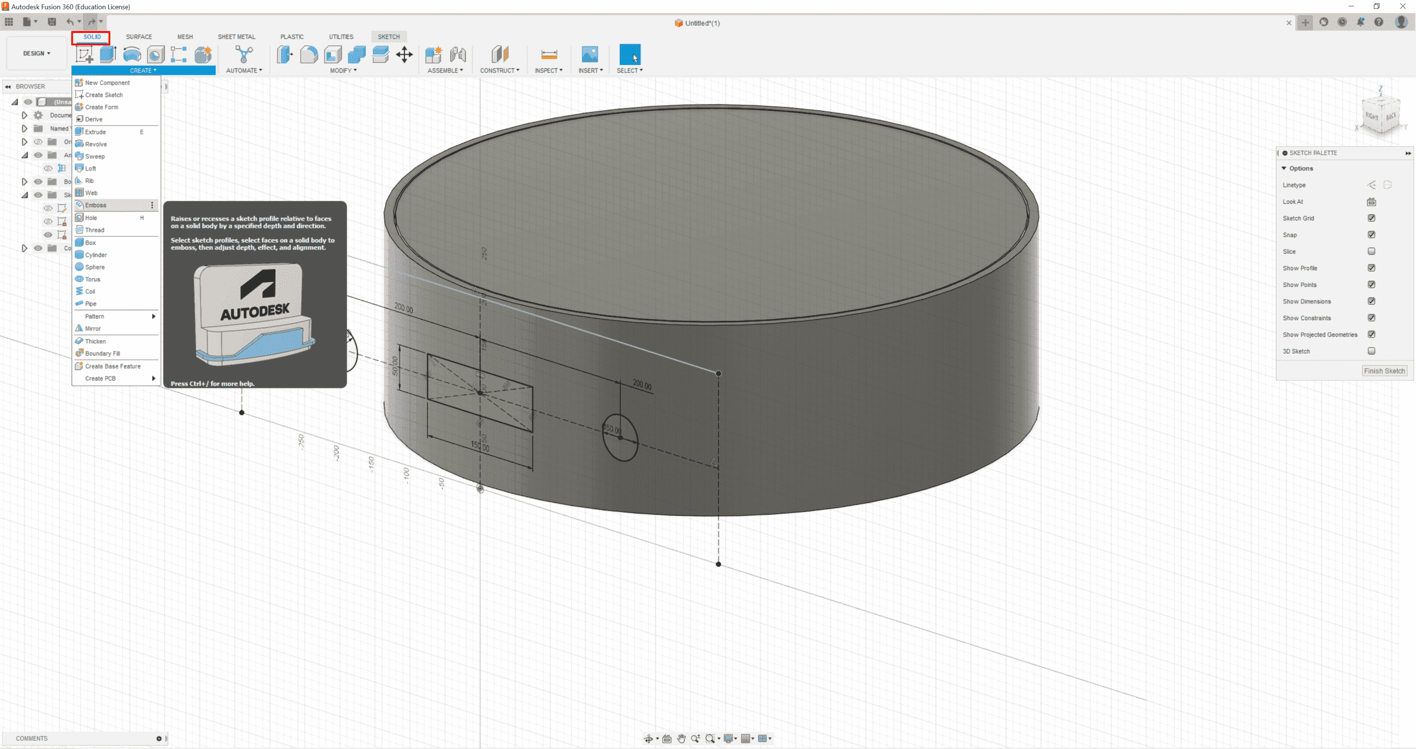Toggle the Show Constraints checkbox
This screenshot has height=749, width=1416.
(x=1371, y=318)
